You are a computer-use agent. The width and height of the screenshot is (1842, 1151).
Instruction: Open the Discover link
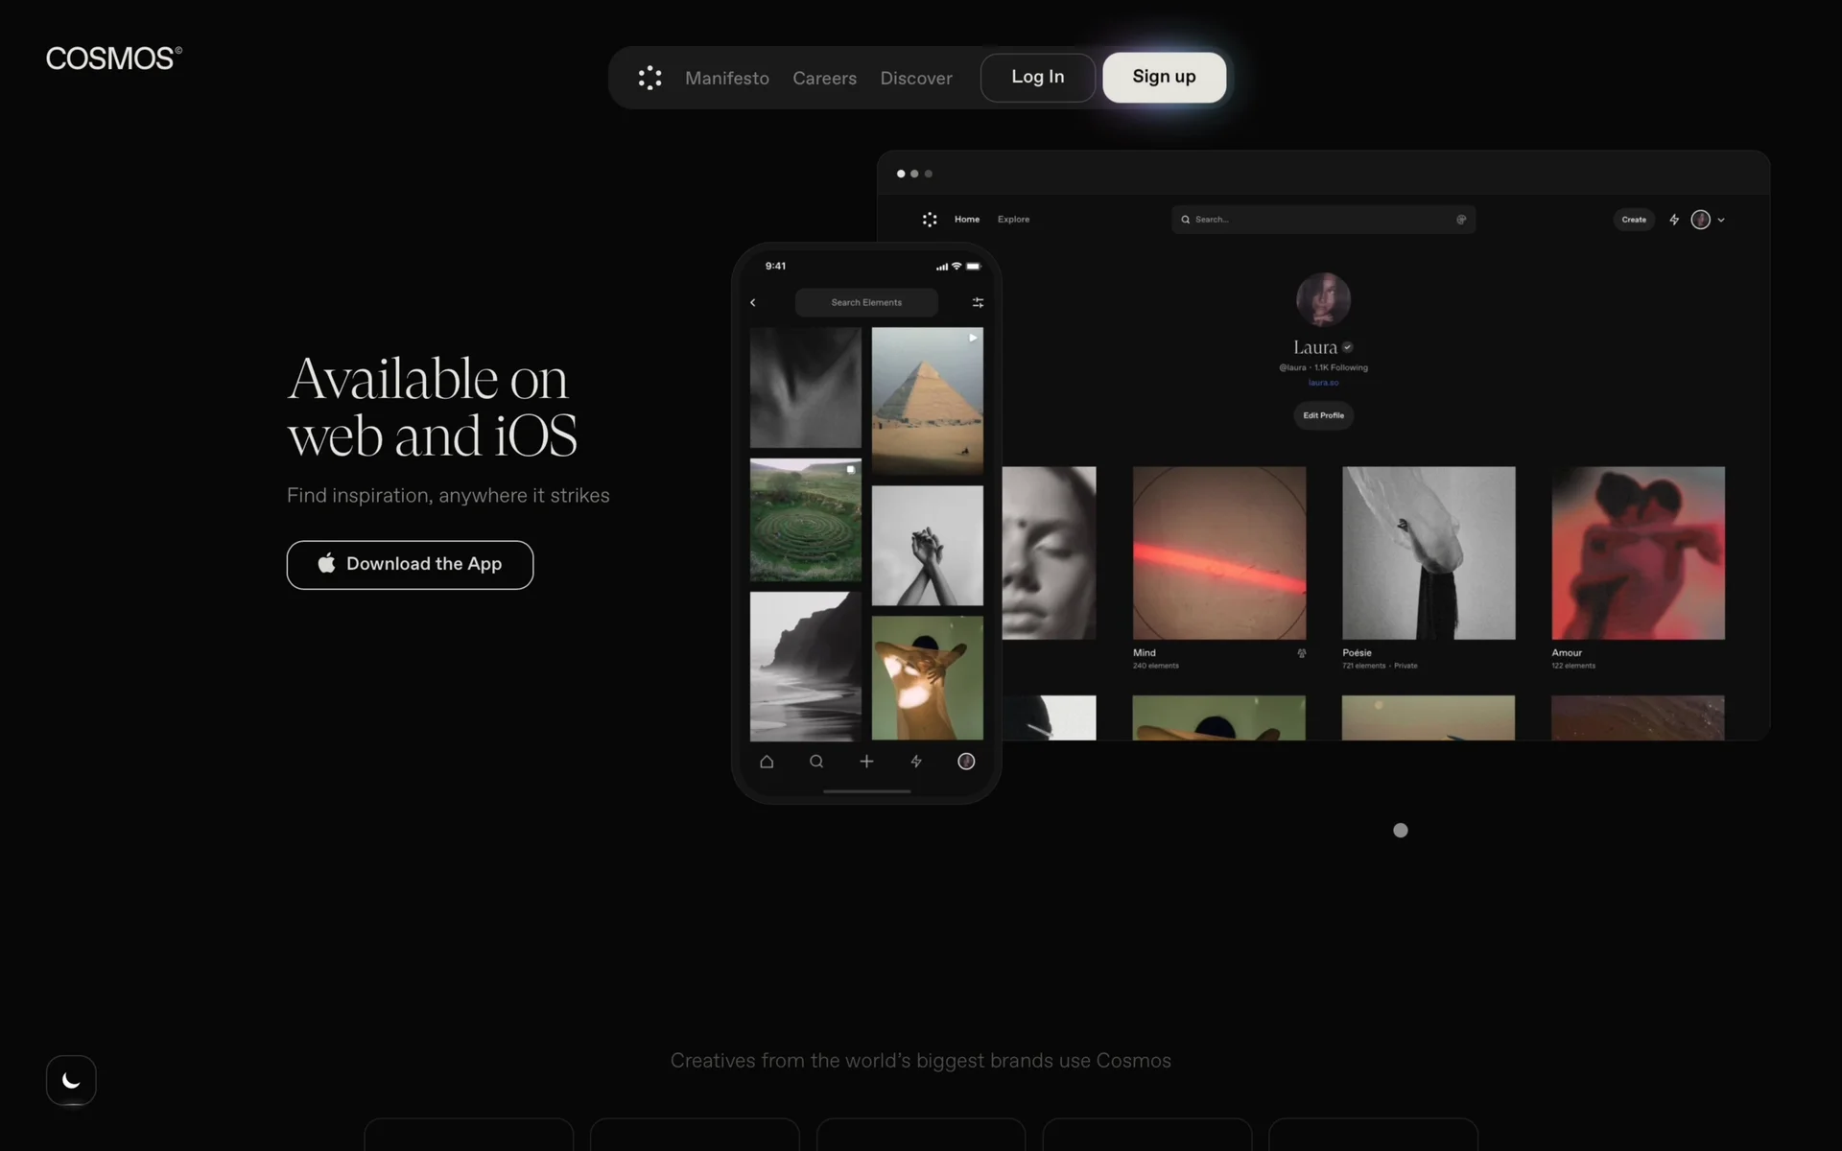[x=915, y=78]
